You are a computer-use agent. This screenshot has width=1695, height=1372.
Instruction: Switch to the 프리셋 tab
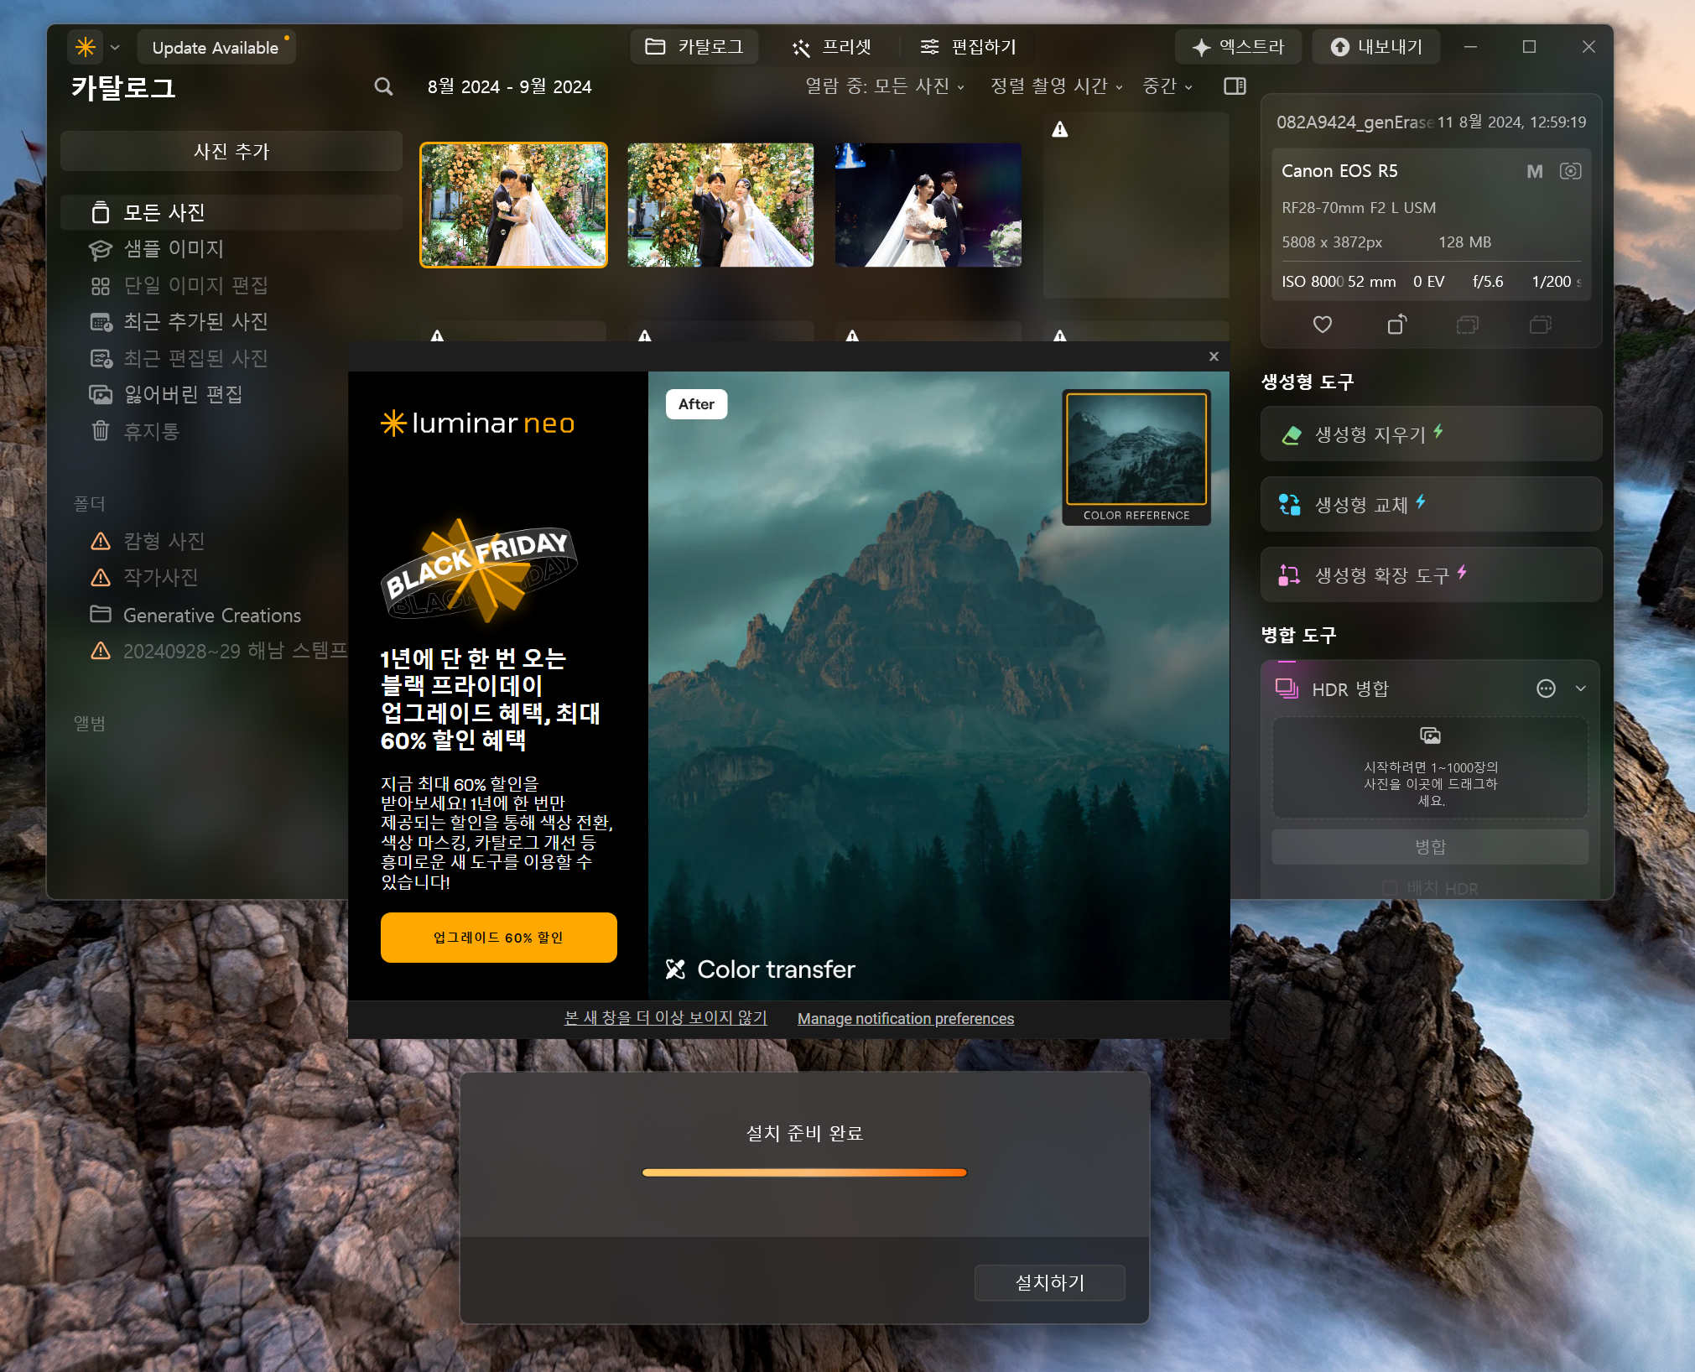coord(832,47)
